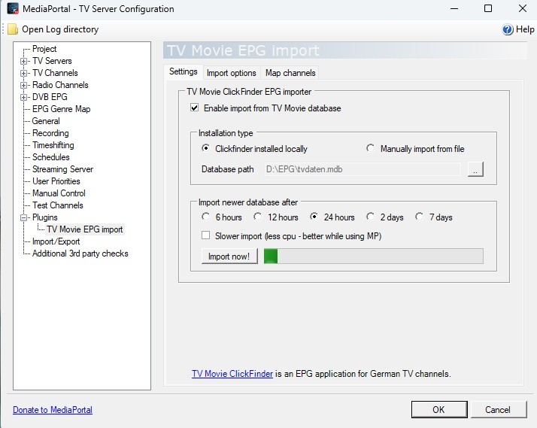This screenshot has width=537, height=428.
Task: Select the 7 days import interval
Action: tap(420, 217)
